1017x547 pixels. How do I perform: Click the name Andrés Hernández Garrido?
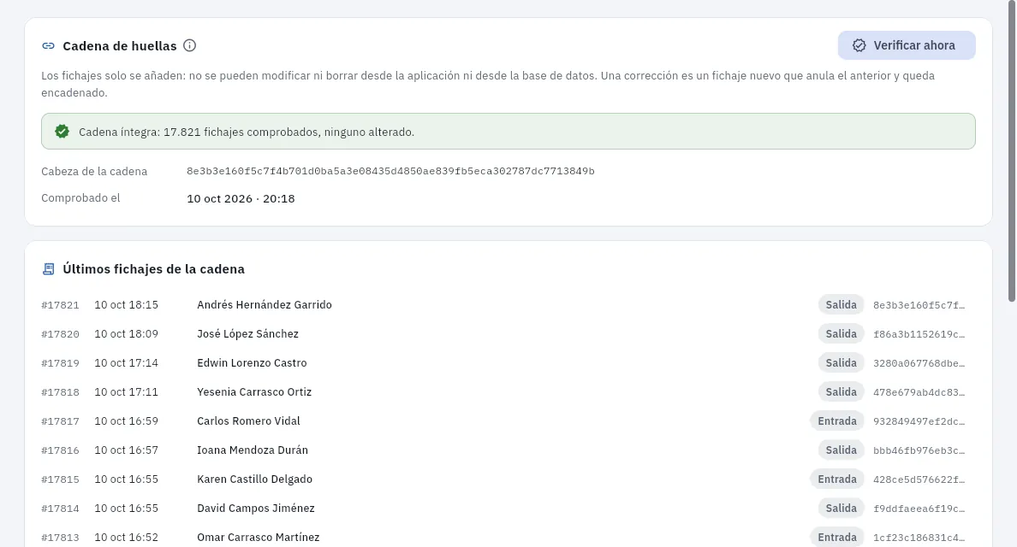264,305
